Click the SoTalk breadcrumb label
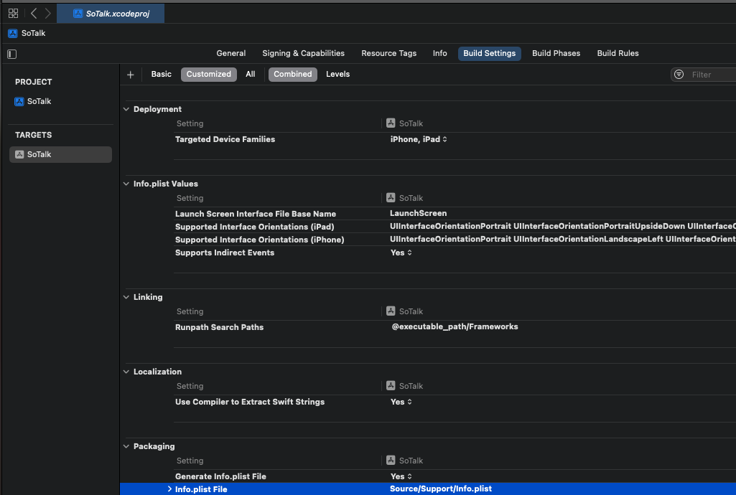The width and height of the screenshot is (736, 495). (x=33, y=33)
